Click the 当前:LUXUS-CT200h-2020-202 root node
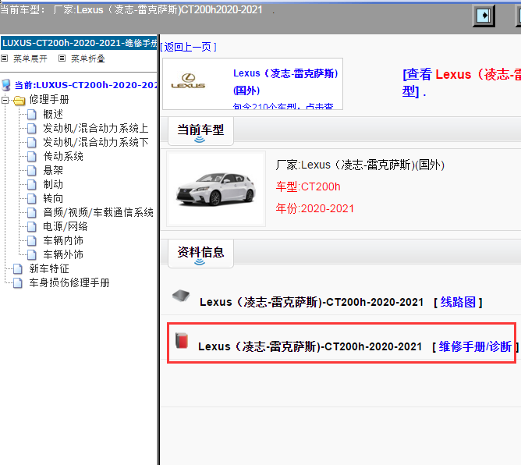The image size is (521, 465). pyautogui.click(x=86, y=85)
